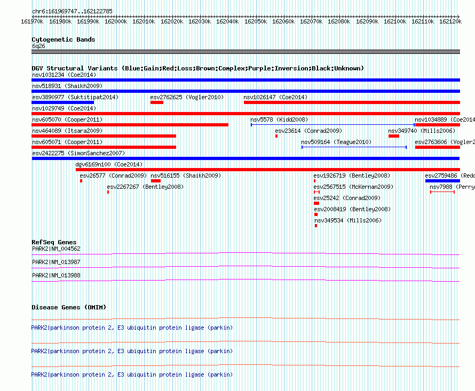
Task: Click the thin blue line under nsv5578 (Kidd2008)
Action: (332, 125)
